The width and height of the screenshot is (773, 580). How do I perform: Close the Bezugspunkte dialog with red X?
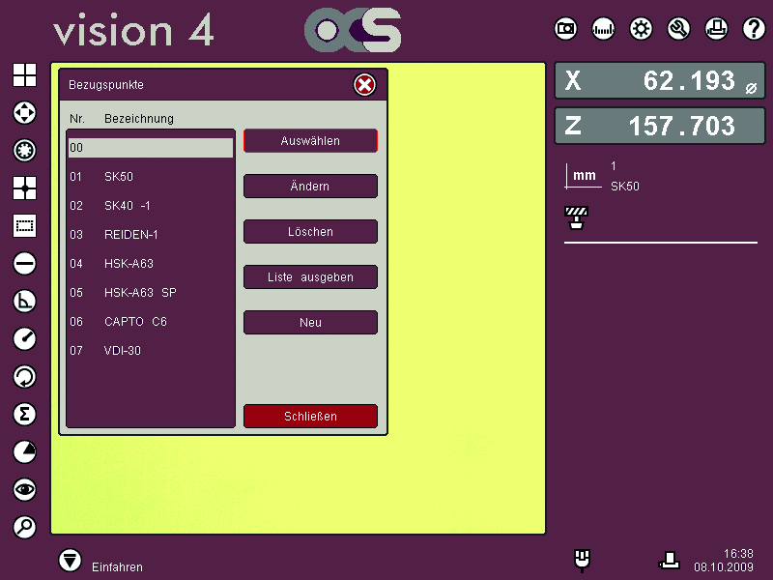point(365,85)
